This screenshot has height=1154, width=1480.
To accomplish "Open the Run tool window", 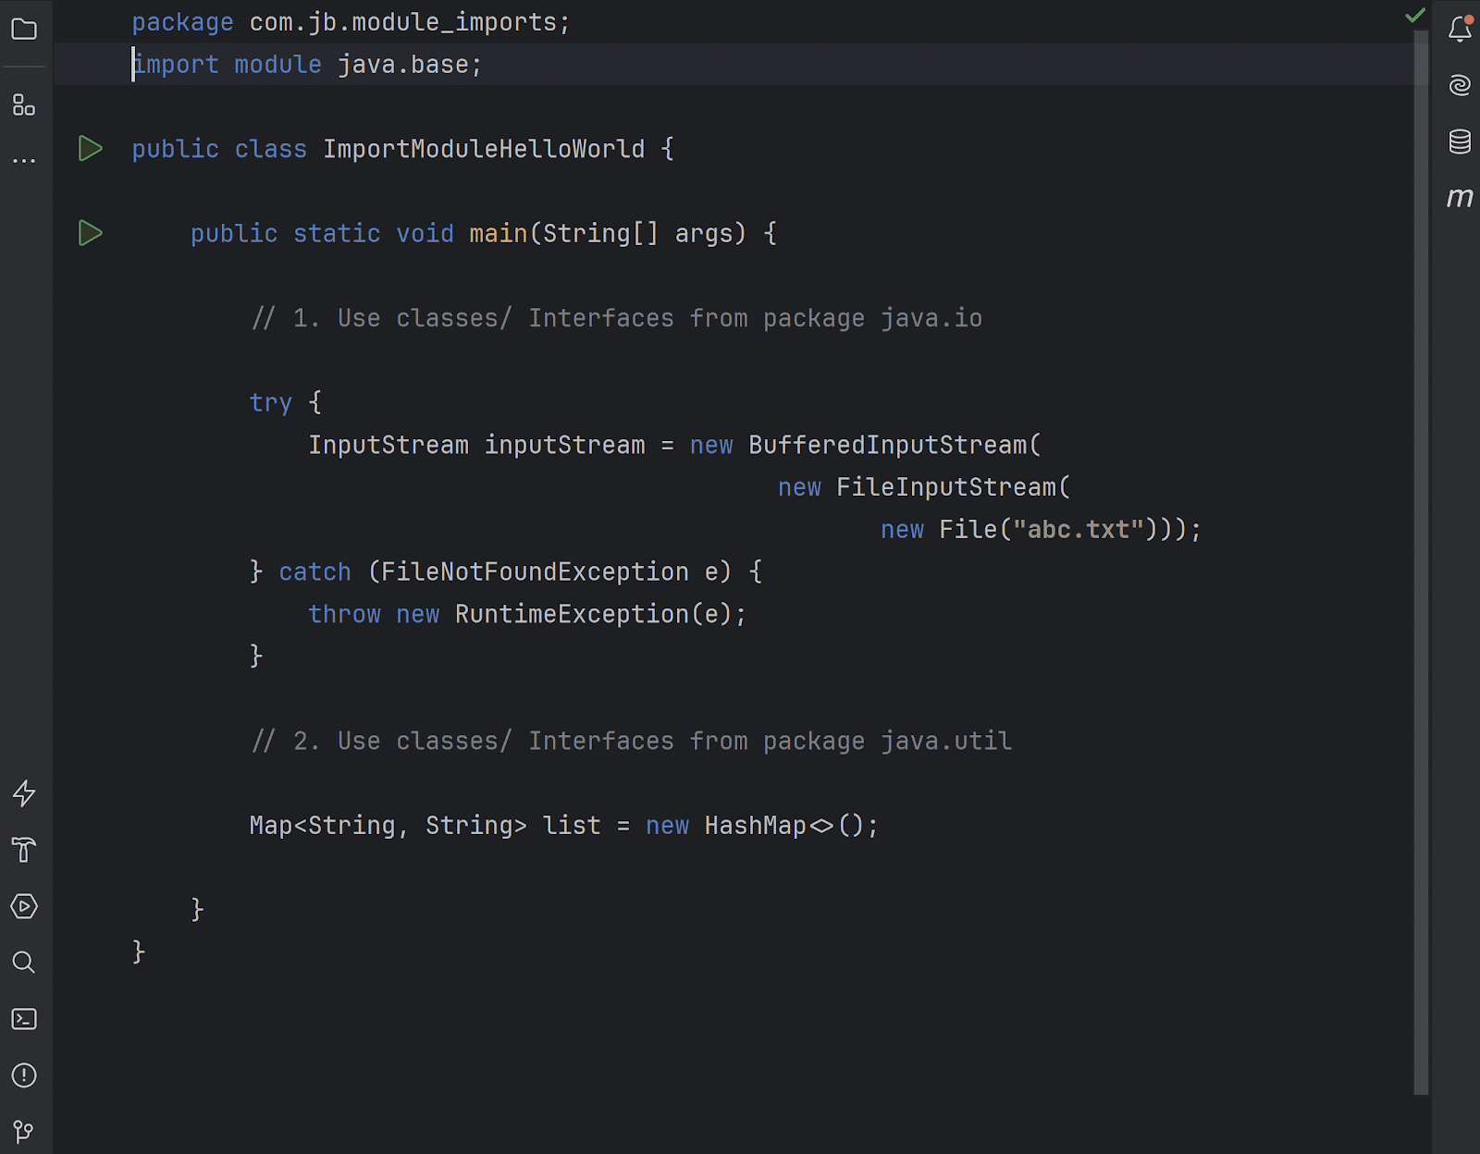I will click(x=24, y=906).
